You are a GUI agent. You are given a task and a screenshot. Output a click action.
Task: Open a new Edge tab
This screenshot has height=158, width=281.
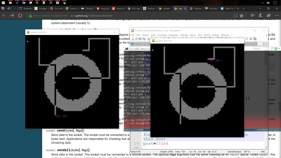238,8
